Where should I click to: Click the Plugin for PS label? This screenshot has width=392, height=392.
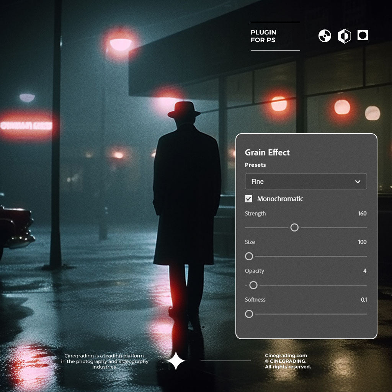[263, 36]
